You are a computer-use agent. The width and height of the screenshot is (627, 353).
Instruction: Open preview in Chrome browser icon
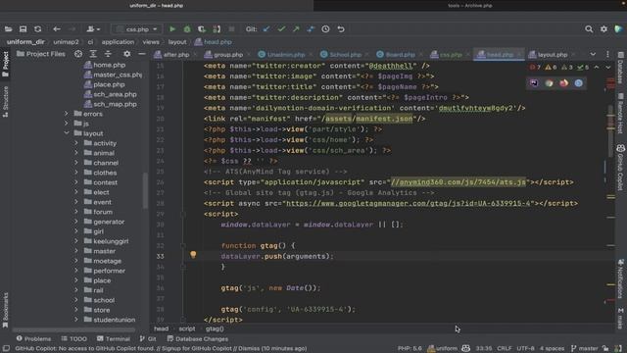(x=549, y=83)
